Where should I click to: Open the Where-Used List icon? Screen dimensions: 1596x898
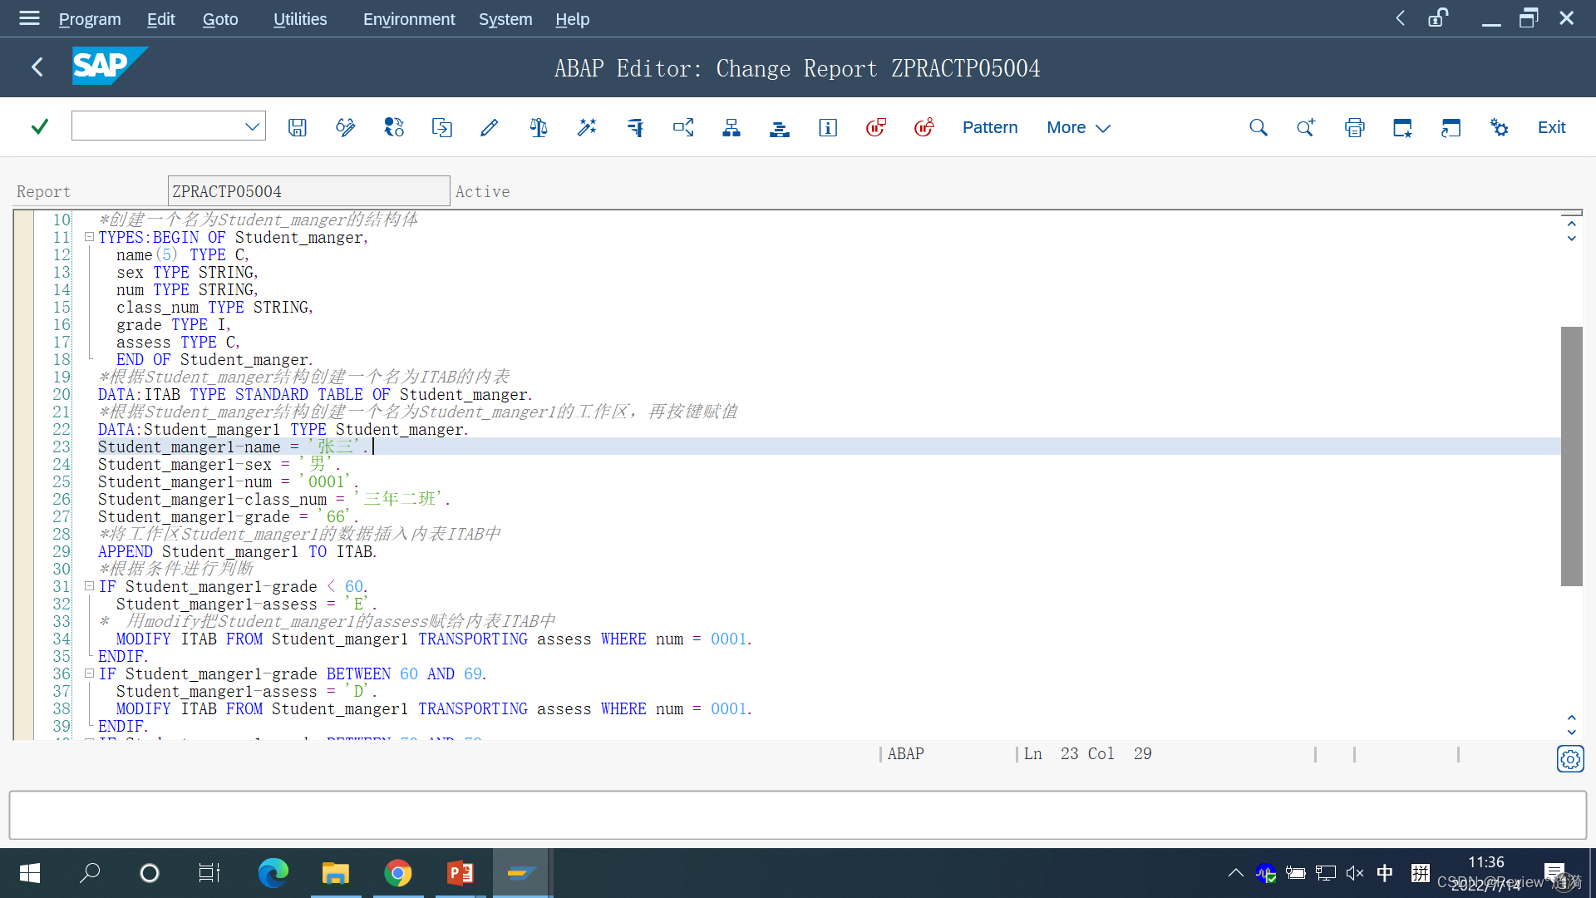(x=683, y=127)
